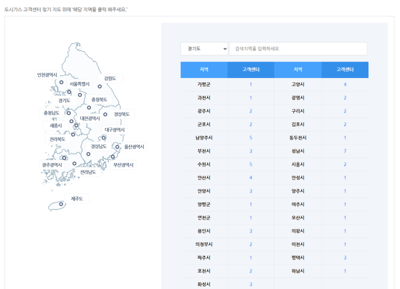Viewport: 400px width, 289px height.
Task: Click the map marker beside 울산광역시
Action: 117,147
